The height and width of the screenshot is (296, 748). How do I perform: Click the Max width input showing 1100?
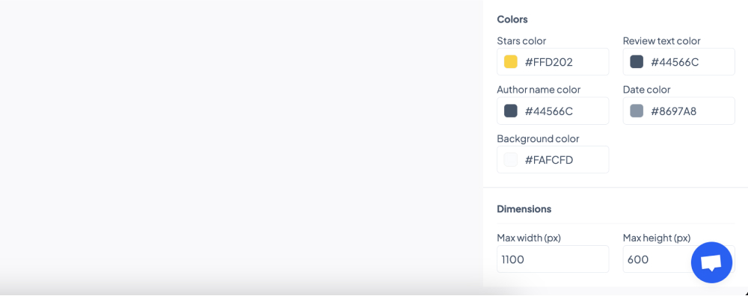(553, 259)
